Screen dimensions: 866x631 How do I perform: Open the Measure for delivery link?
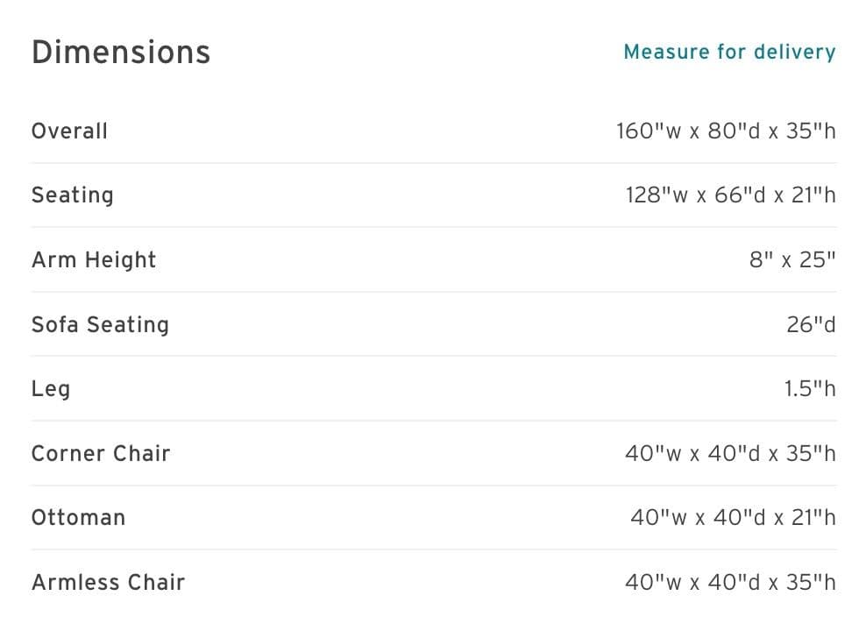(729, 52)
